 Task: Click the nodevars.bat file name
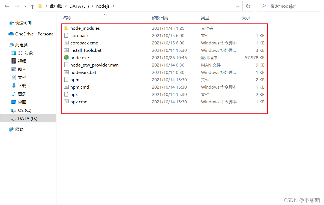coord(83,73)
